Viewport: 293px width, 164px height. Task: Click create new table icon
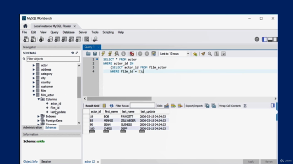point(57,39)
